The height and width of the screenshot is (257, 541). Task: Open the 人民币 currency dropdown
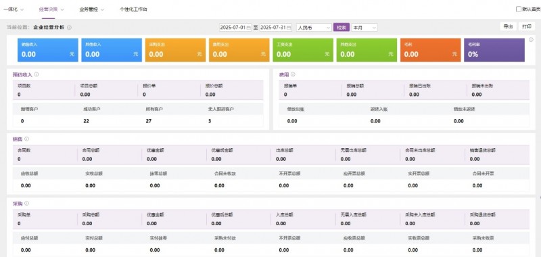coord(314,28)
